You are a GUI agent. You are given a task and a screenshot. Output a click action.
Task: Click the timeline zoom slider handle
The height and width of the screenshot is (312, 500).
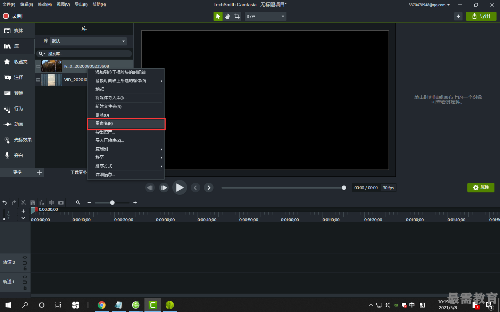pos(112,202)
